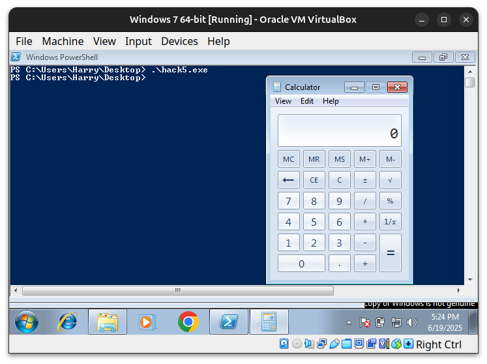Click the Calculator backspace arrow button
This screenshot has height=364, width=487.
(x=289, y=180)
